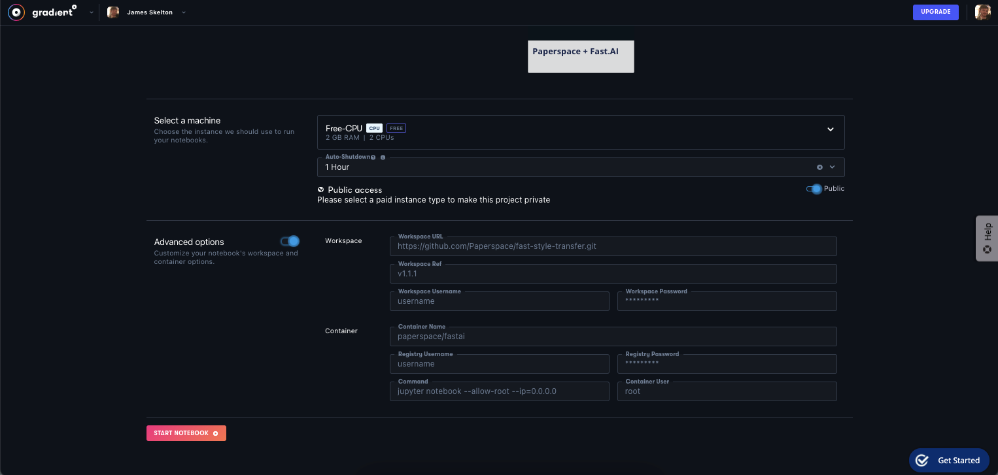Click the Auto-Shutdown info icon
Image resolution: width=998 pixels, height=475 pixels.
pyautogui.click(x=383, y=157)
